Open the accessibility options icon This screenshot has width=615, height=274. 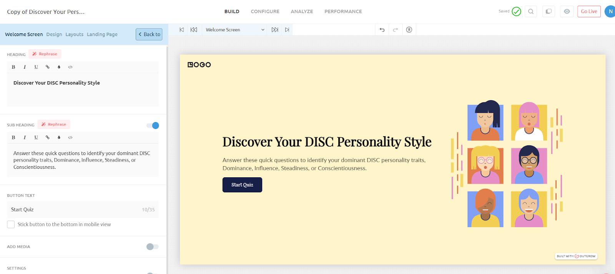pyautogui.click(x=409, y=30)
